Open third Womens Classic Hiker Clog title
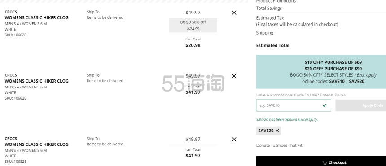This screenshot has height=166, width=386. 37,144
